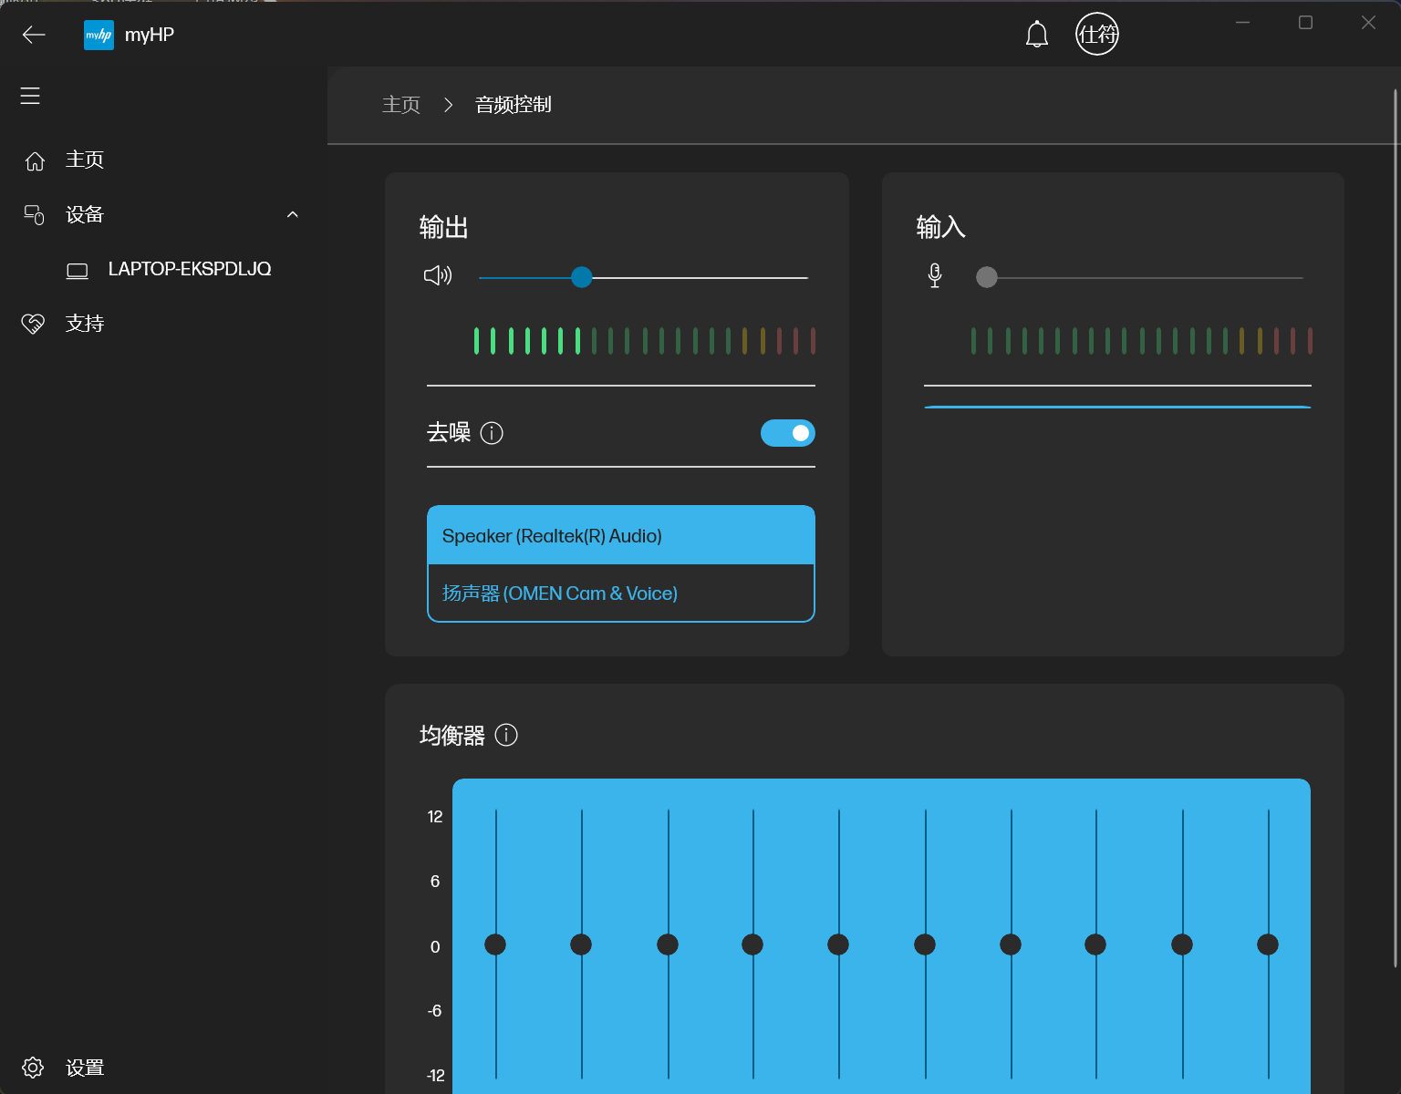Go to 主页 in the sidebar
Image resolution: width=1401 pixels, height=1094 pixels.
pos(85,160)
